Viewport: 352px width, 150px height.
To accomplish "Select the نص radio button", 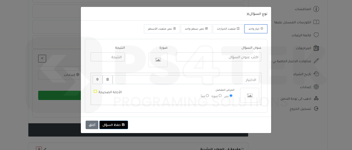I will point(231,96).
